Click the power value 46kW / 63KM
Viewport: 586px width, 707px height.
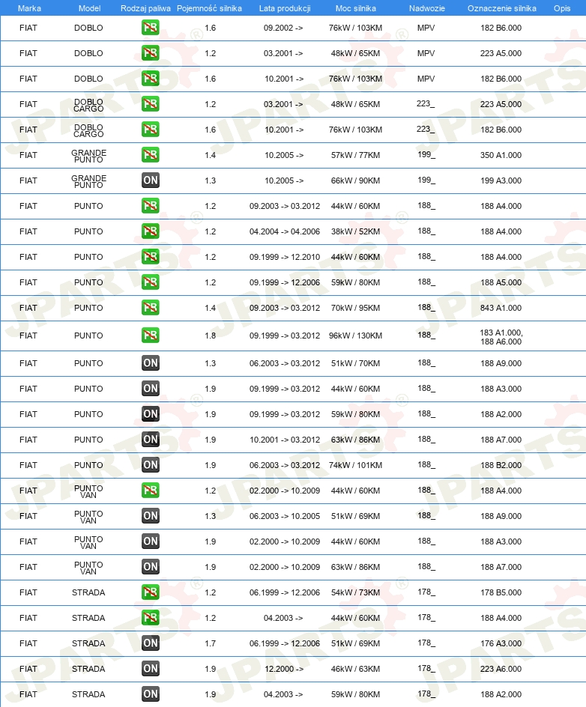(355, 669)
